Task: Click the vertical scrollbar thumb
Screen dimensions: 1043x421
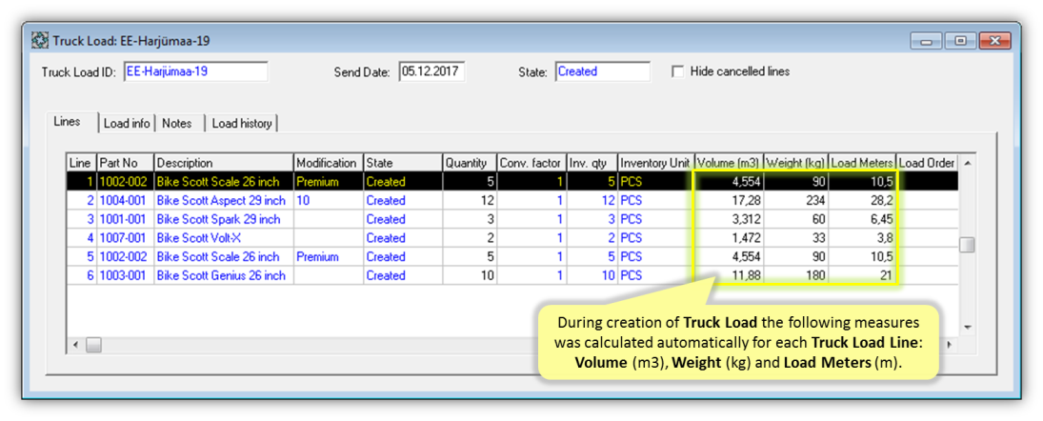Action: (967, 245)
